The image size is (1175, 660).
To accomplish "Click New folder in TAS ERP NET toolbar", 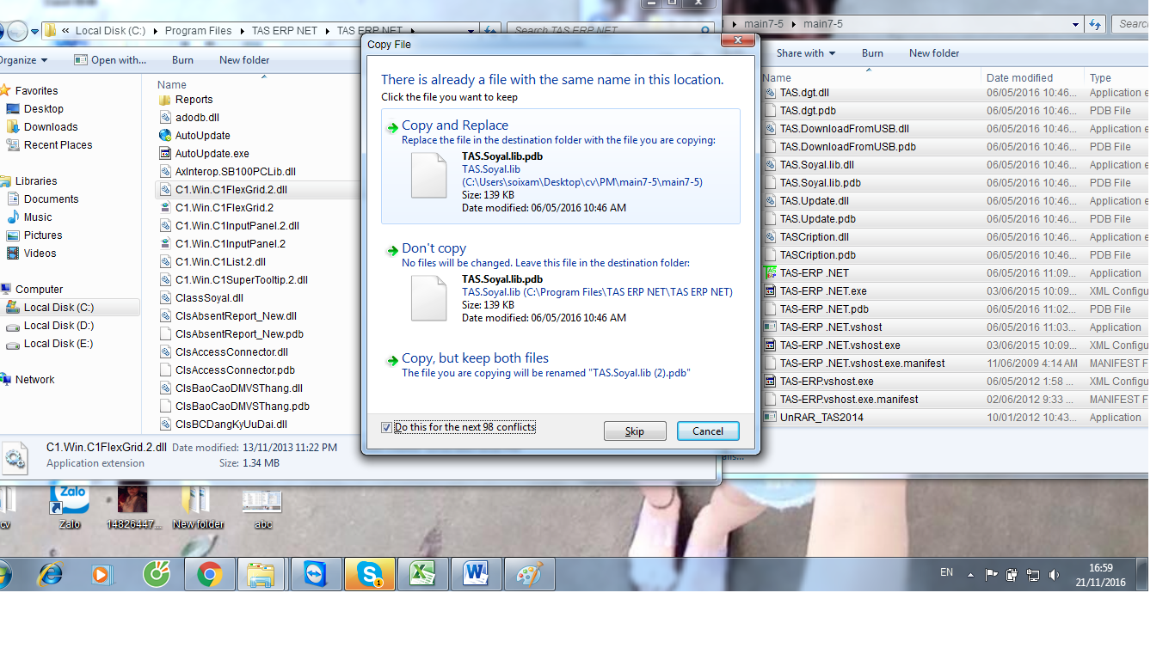I will click(x=244, y=60).
